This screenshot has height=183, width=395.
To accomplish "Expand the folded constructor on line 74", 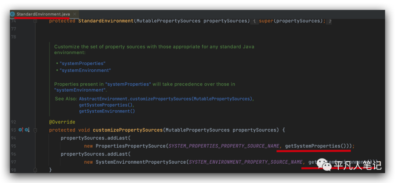I will pos(35,21).
